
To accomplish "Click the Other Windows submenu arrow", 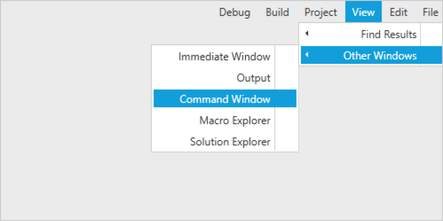I will pyautogui.click(x=307, y=55).
